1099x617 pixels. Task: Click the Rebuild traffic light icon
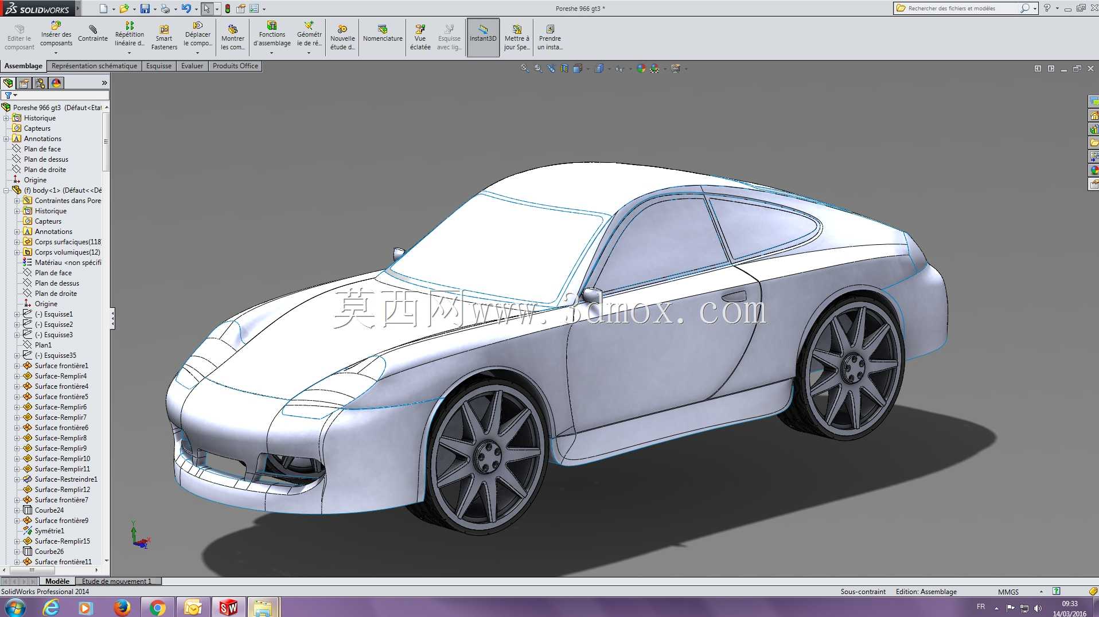tap(228, 9)
